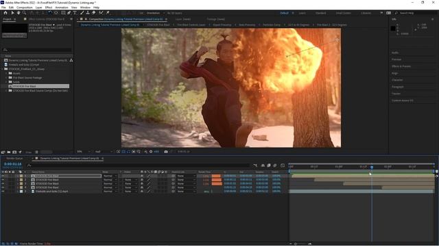The height and width of the screenshot is (246, 439).
Task: Create a new folder in Project panel
Action: [9, 152]
